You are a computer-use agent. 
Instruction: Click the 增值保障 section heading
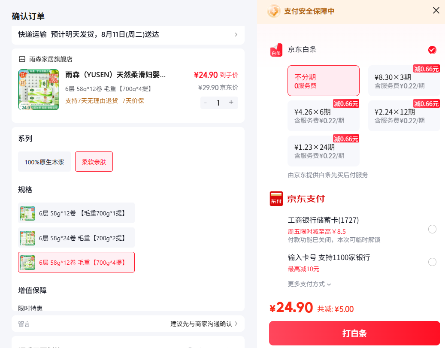pos(32,291)
